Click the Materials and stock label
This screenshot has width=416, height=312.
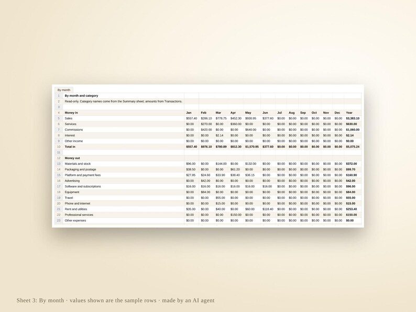78,164
